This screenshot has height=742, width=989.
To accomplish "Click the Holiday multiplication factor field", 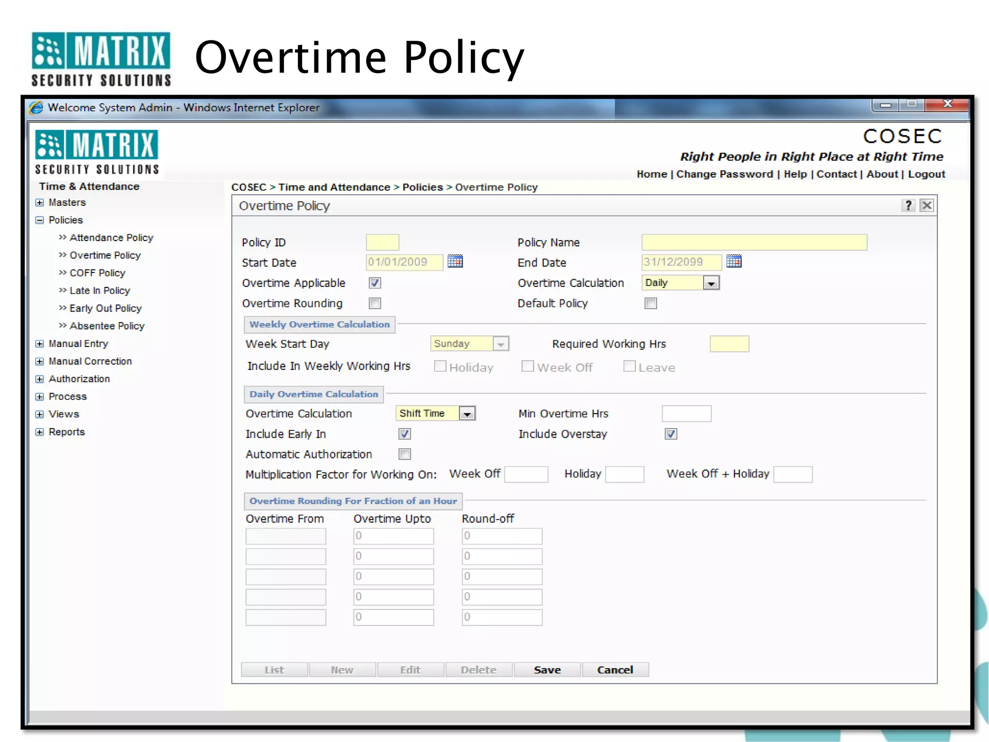I will tap(624, 474).
